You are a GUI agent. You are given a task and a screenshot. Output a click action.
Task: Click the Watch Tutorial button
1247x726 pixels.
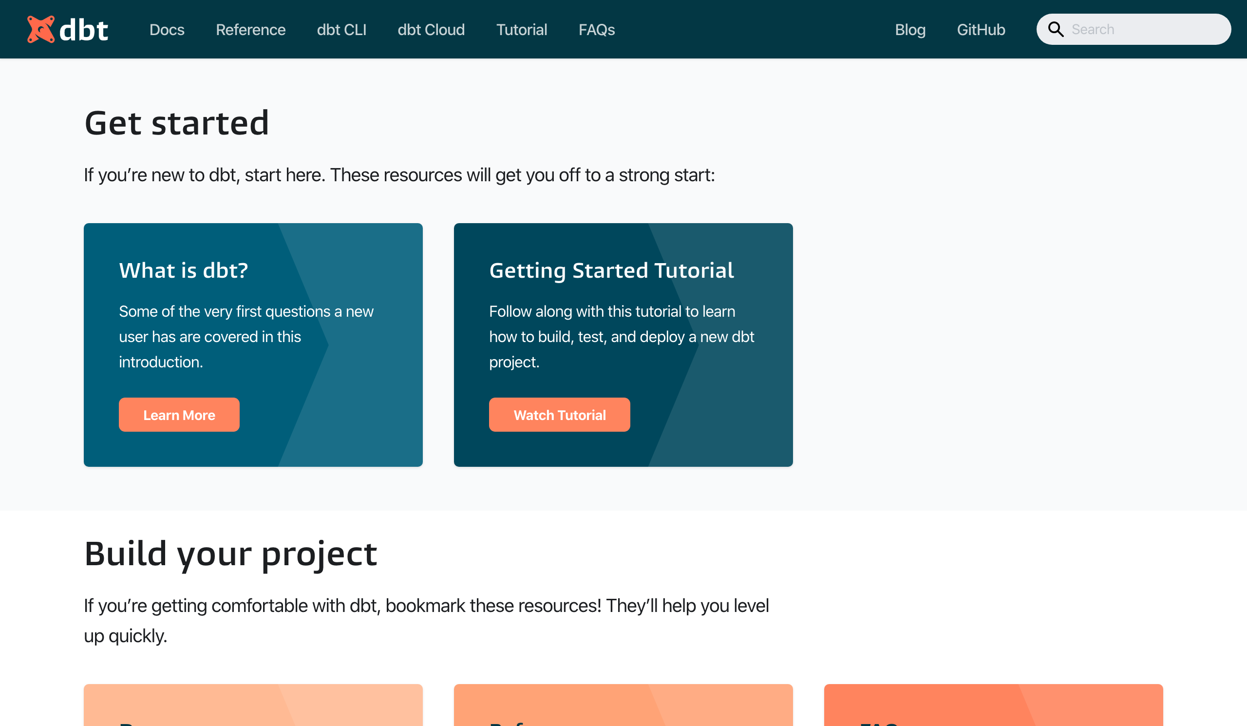tap(559, 415)
